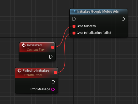Image resolution: width=138 pixels, height=104 pixels.
Task: Click the Initialize Google Mobile Ads output execution pin
Action: [x=123, y=19]
